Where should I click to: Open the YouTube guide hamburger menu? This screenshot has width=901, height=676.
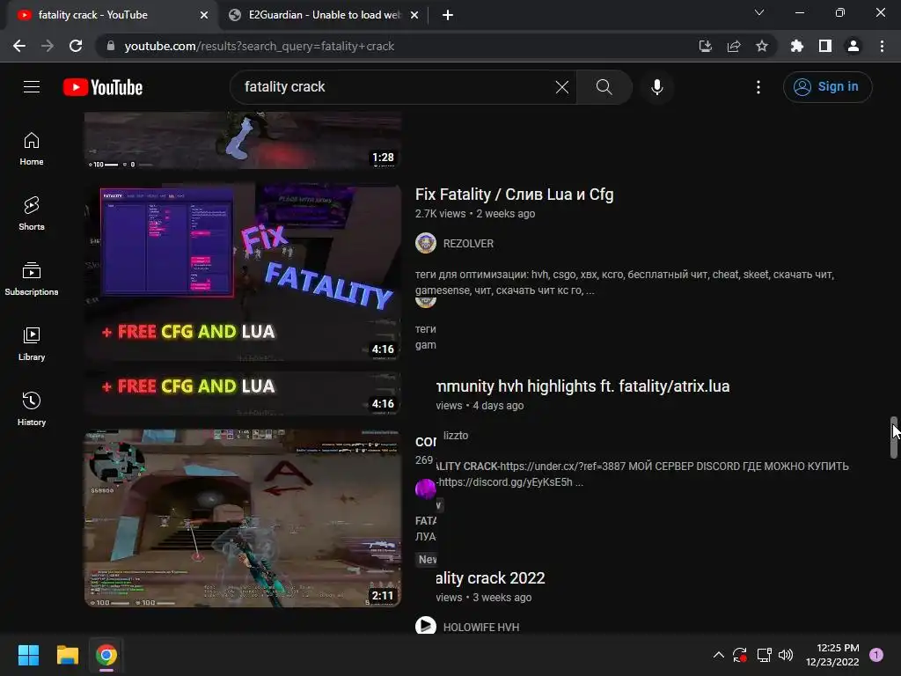(32, 87)
